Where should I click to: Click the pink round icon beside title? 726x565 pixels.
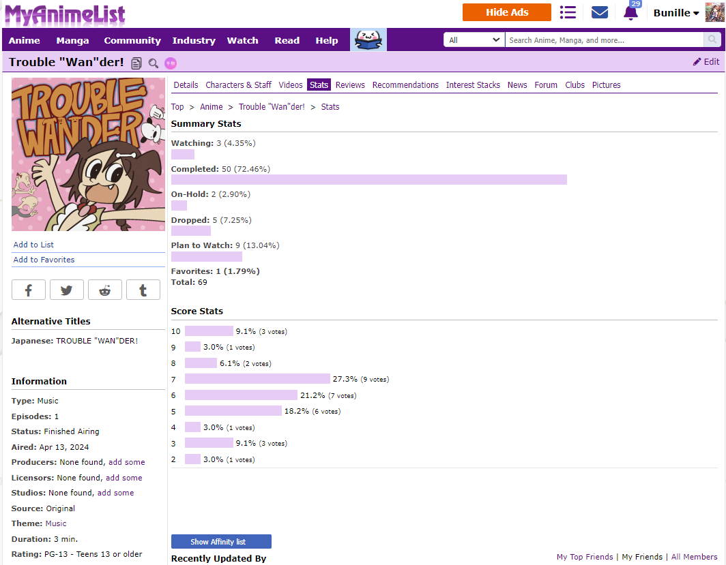tap(171, 63)
